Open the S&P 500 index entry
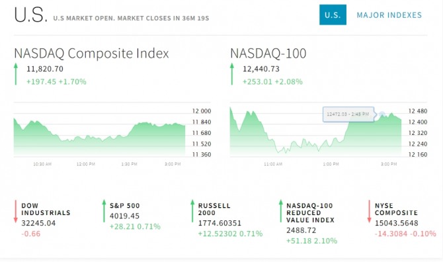443x262 pixels. click(x=124, y=206)
